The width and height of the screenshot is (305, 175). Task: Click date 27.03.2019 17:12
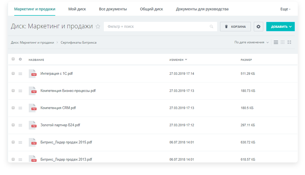(x=182, y=125)
